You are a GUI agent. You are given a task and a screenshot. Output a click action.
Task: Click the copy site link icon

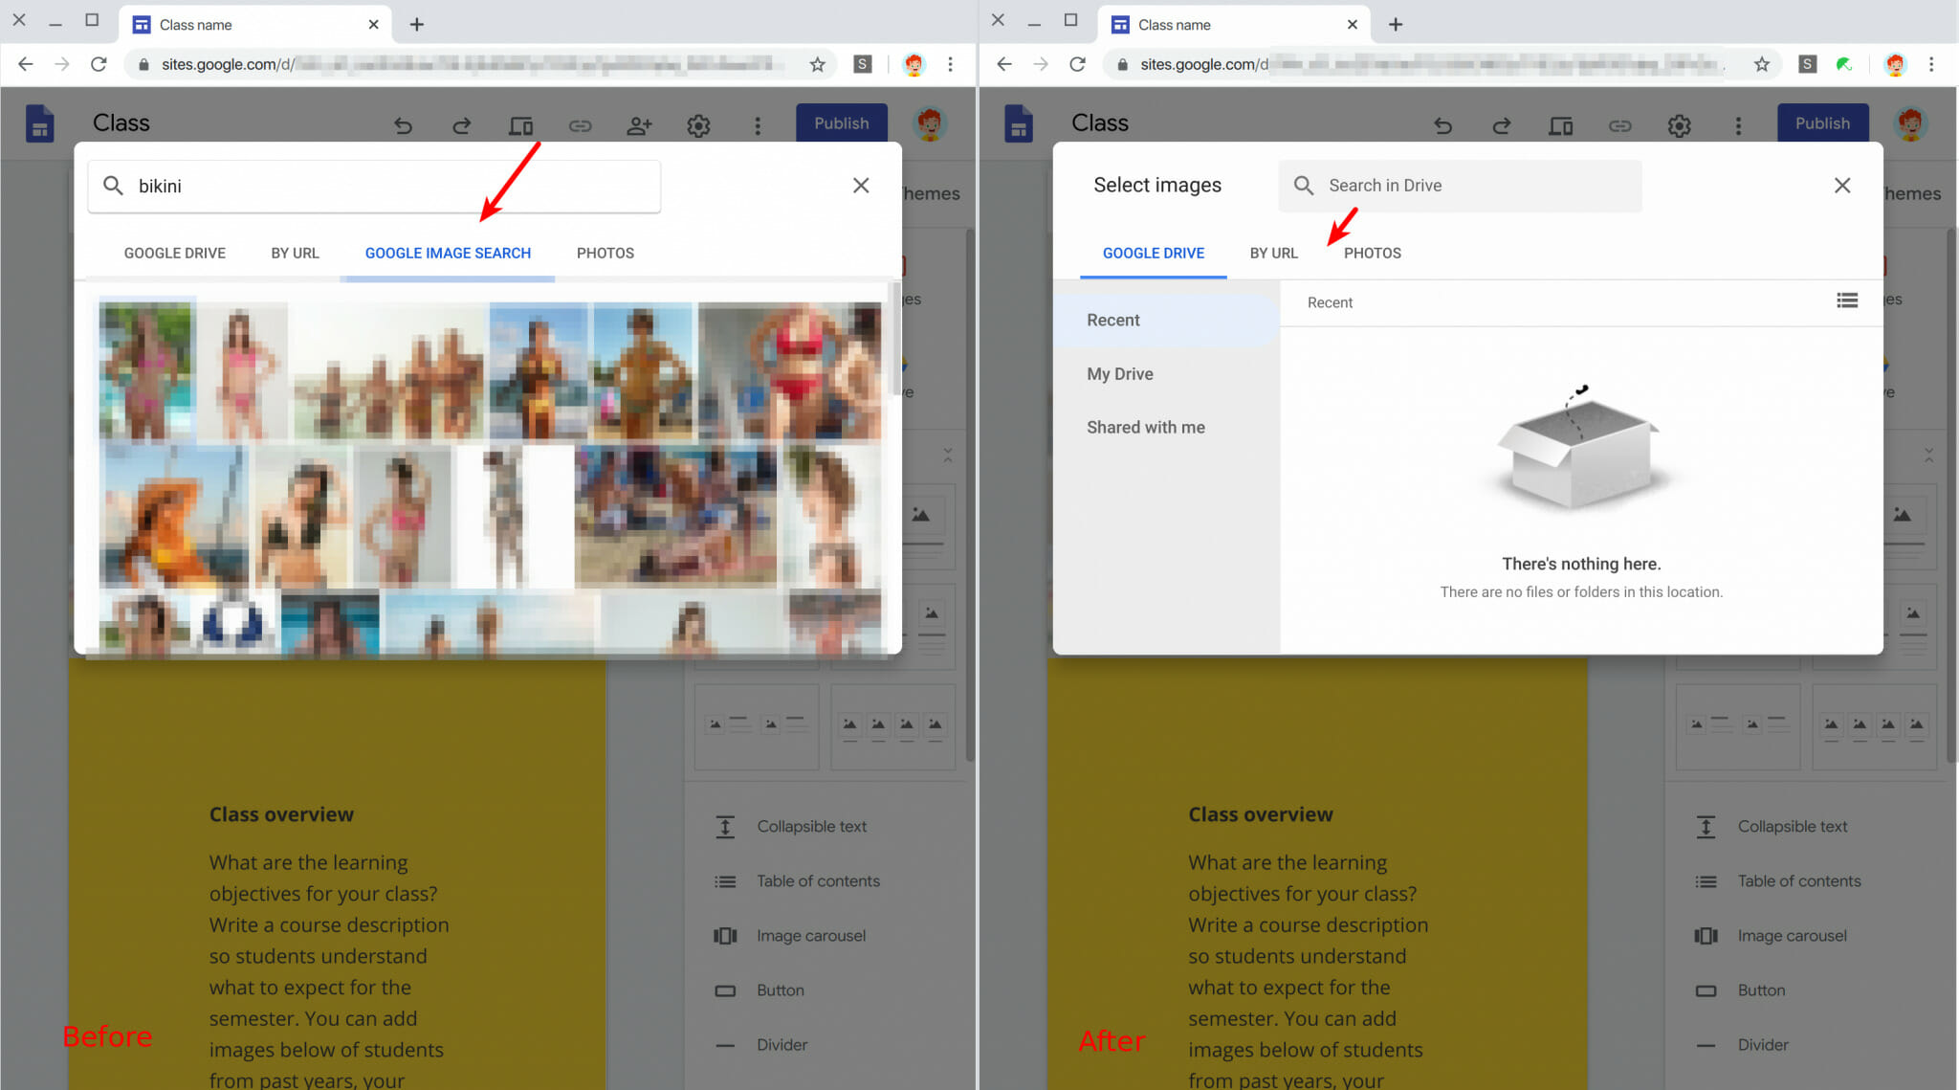click(x=581, y=125)
